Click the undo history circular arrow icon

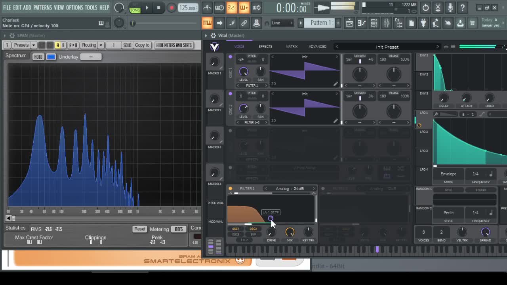point(425,8)
